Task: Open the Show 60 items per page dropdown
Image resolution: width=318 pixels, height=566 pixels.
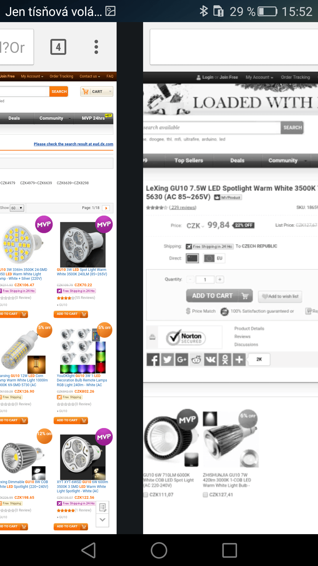Action: (x=17, y=208)
